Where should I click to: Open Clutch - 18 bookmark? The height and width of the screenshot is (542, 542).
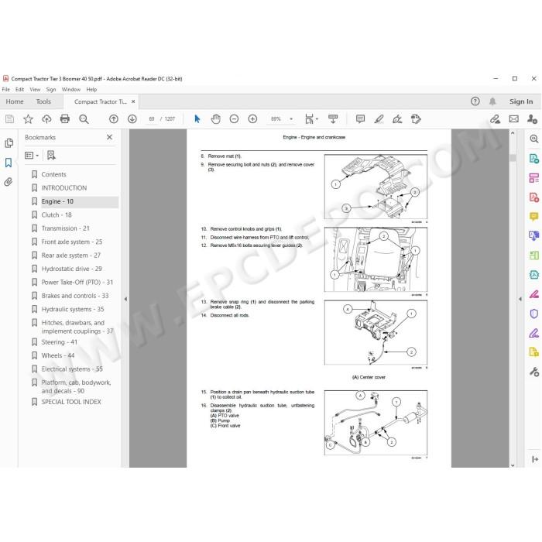57,215
